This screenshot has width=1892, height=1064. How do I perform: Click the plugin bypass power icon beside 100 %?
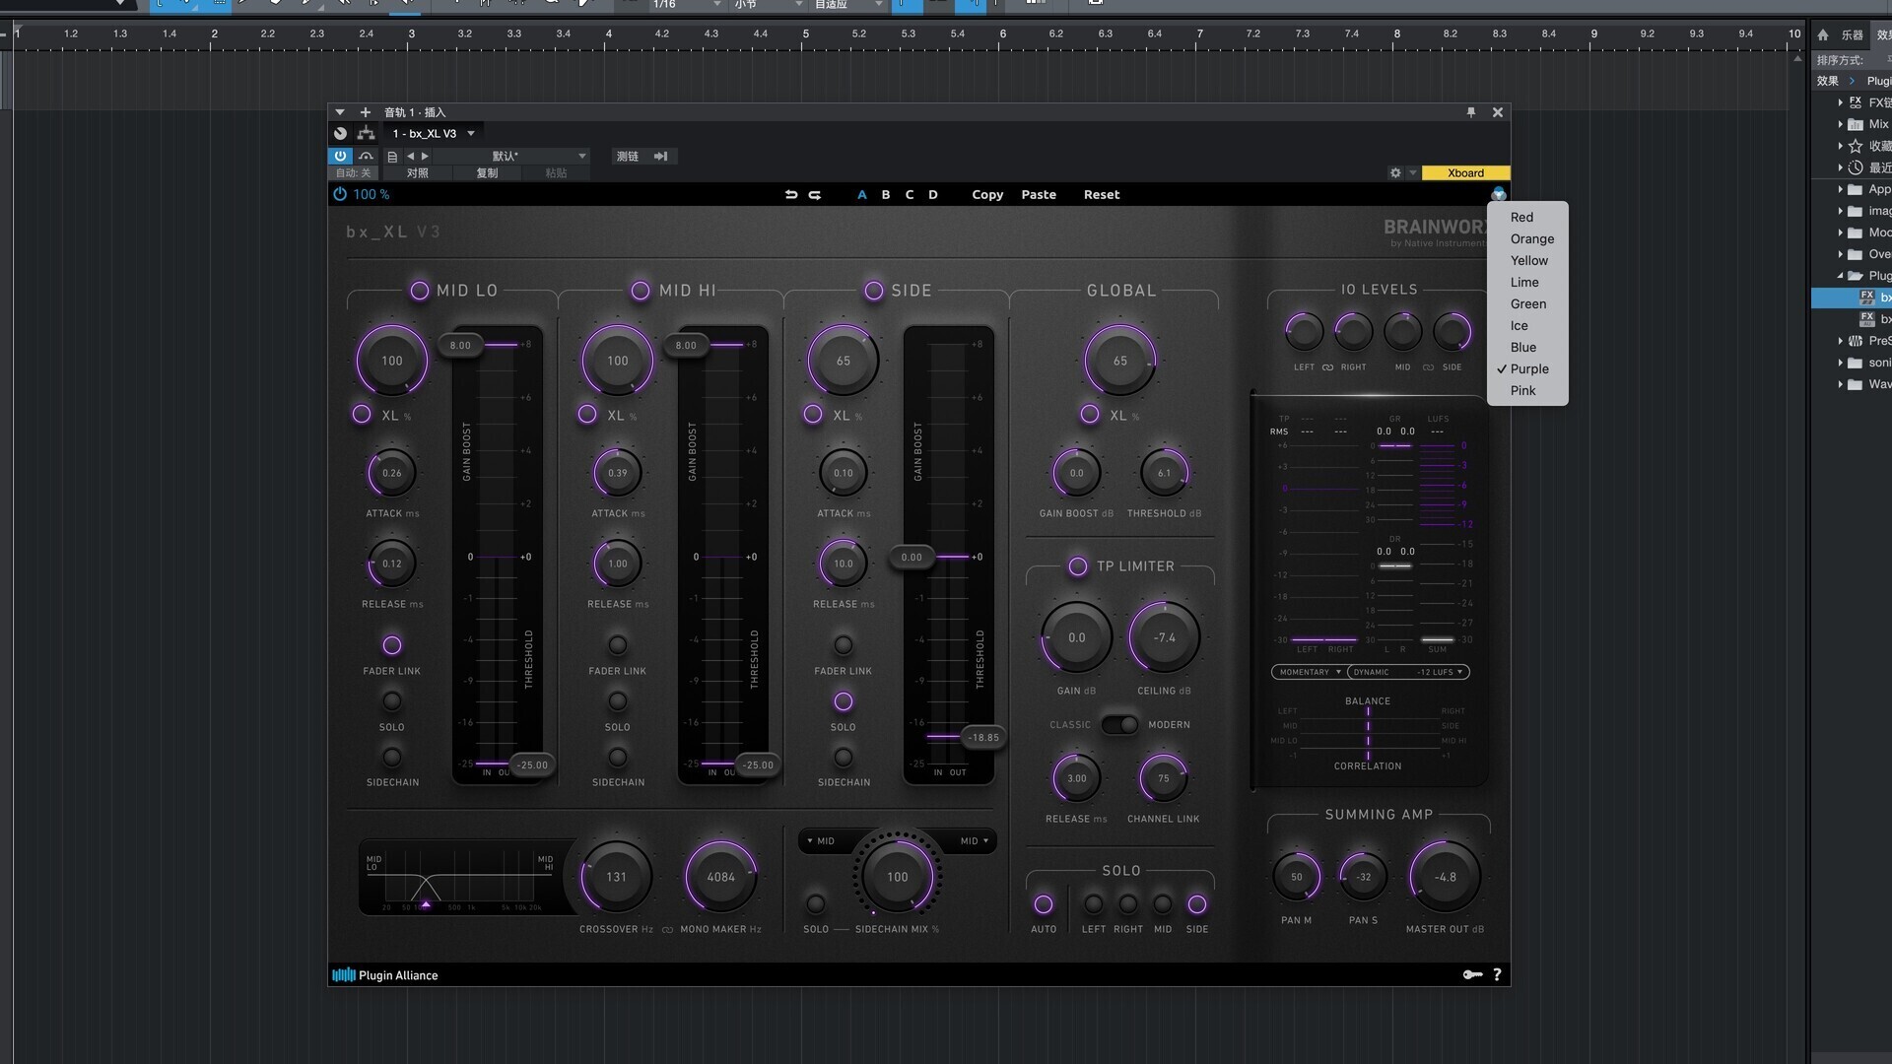[x=340, y=194]
